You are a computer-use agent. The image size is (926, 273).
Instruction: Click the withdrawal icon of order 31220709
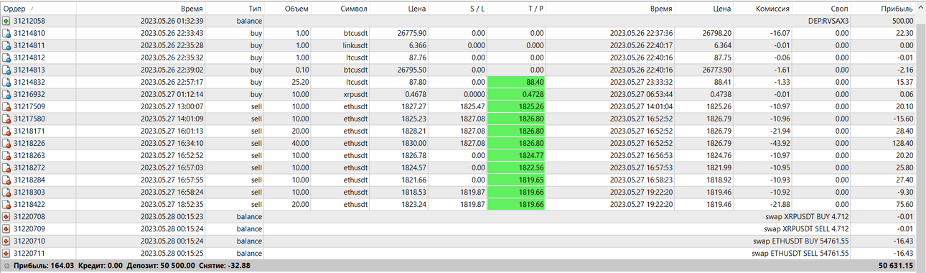[x=6, y=228]
